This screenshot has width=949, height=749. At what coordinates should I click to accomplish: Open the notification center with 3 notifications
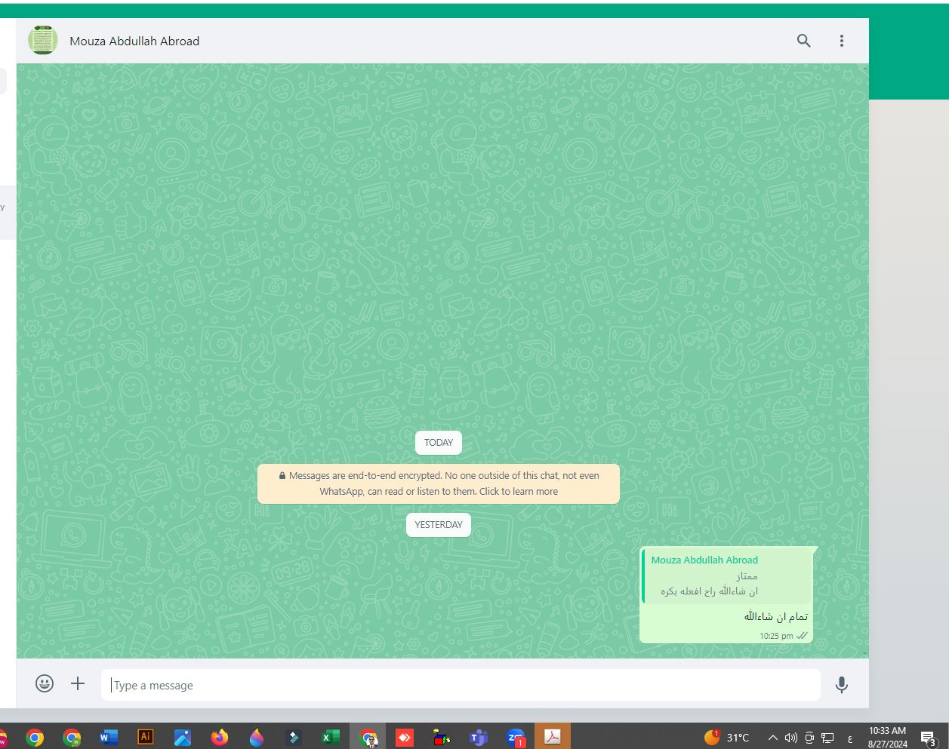[x=929, y=738]
